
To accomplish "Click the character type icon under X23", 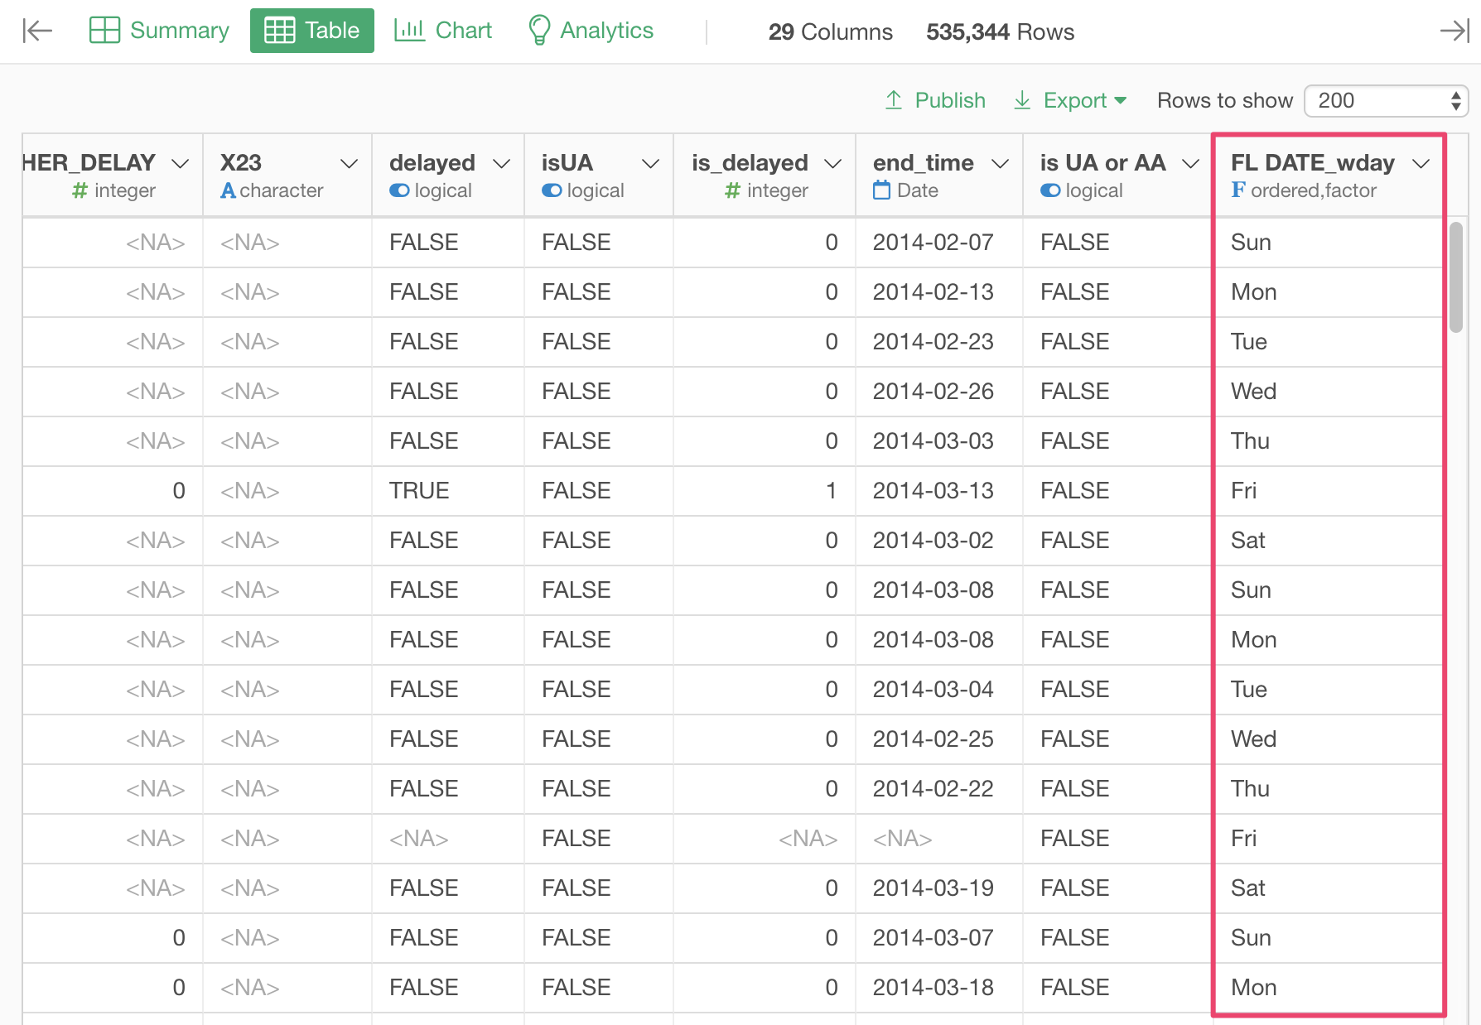I will point(229,190).
